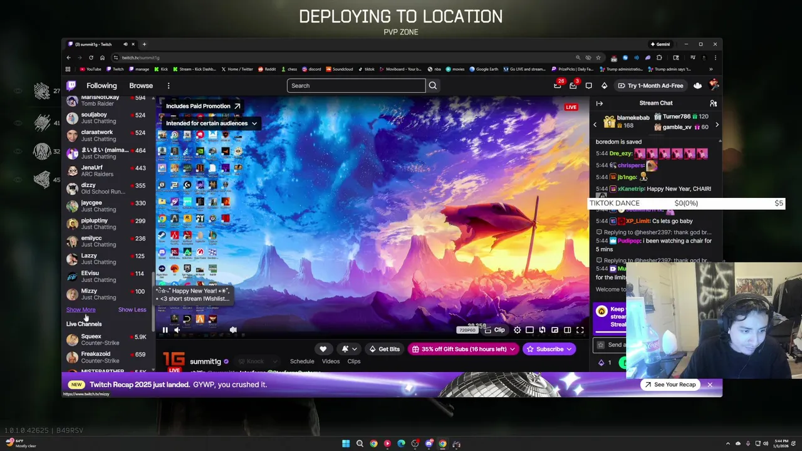
Task: Show hidden taskbar tray icons chevron
Action: [x=727, y=444]
